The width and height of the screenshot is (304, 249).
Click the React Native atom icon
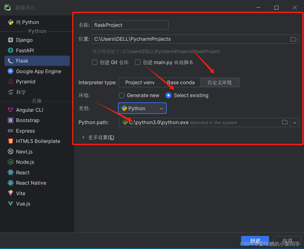click(x=11, y=183)
